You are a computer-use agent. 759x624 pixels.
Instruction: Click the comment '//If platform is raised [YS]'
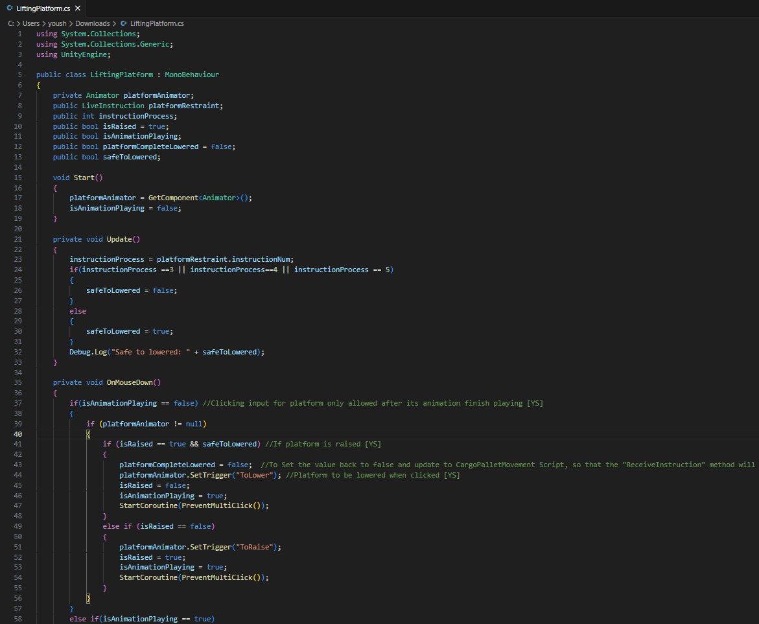[323, 444]
